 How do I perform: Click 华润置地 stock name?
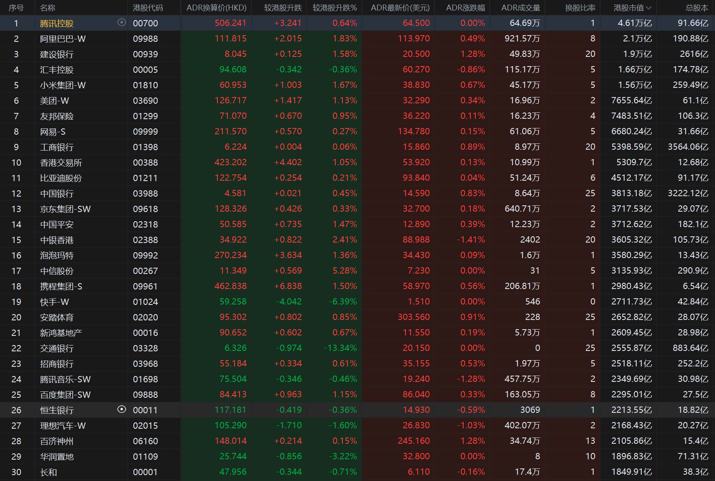(56, 457)
